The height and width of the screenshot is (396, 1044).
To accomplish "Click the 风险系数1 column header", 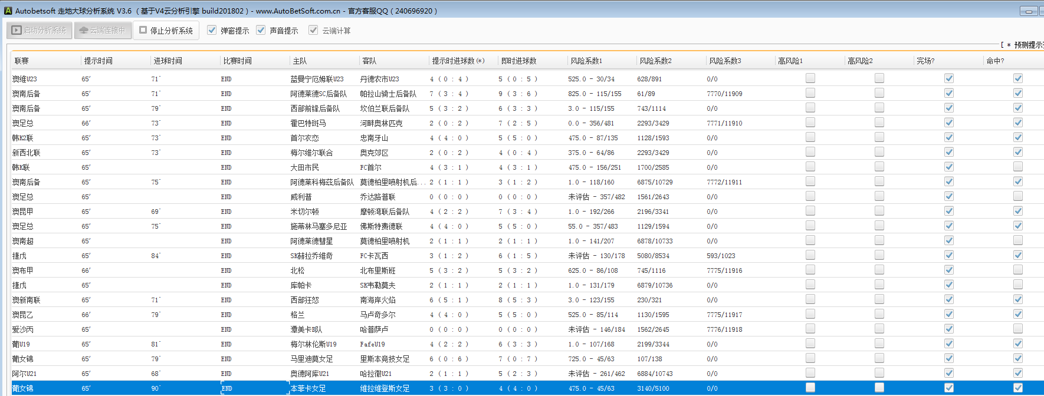I will (586, 61).
